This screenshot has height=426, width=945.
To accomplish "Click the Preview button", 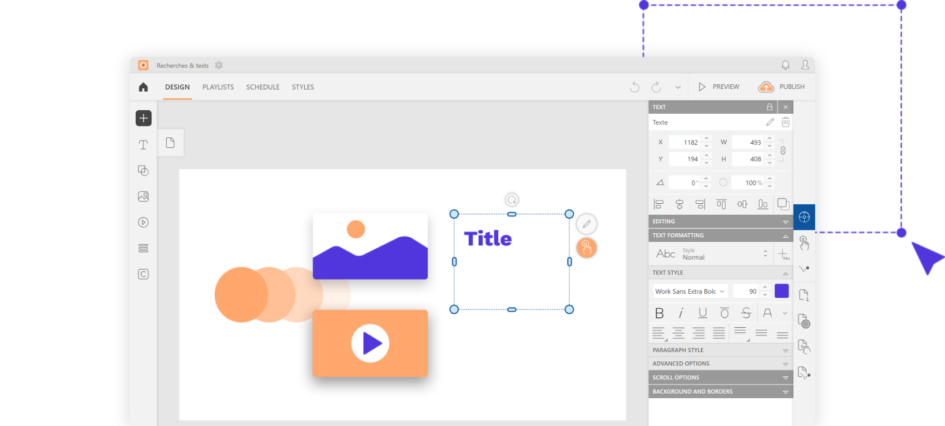I will (719, 87).
